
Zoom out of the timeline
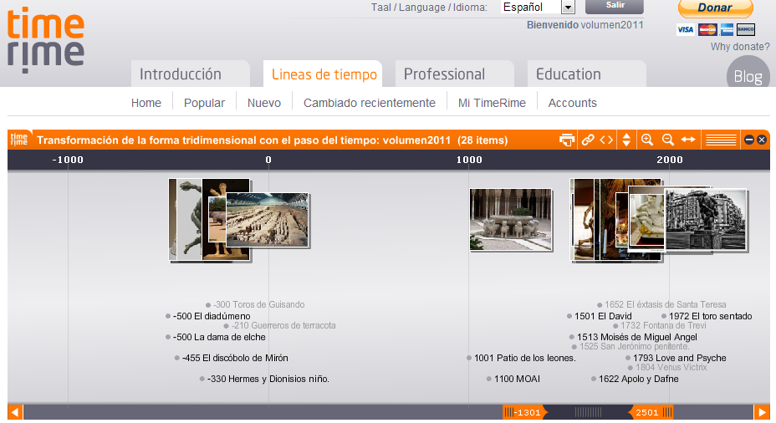pyautogui.click(x=667, y=140)
